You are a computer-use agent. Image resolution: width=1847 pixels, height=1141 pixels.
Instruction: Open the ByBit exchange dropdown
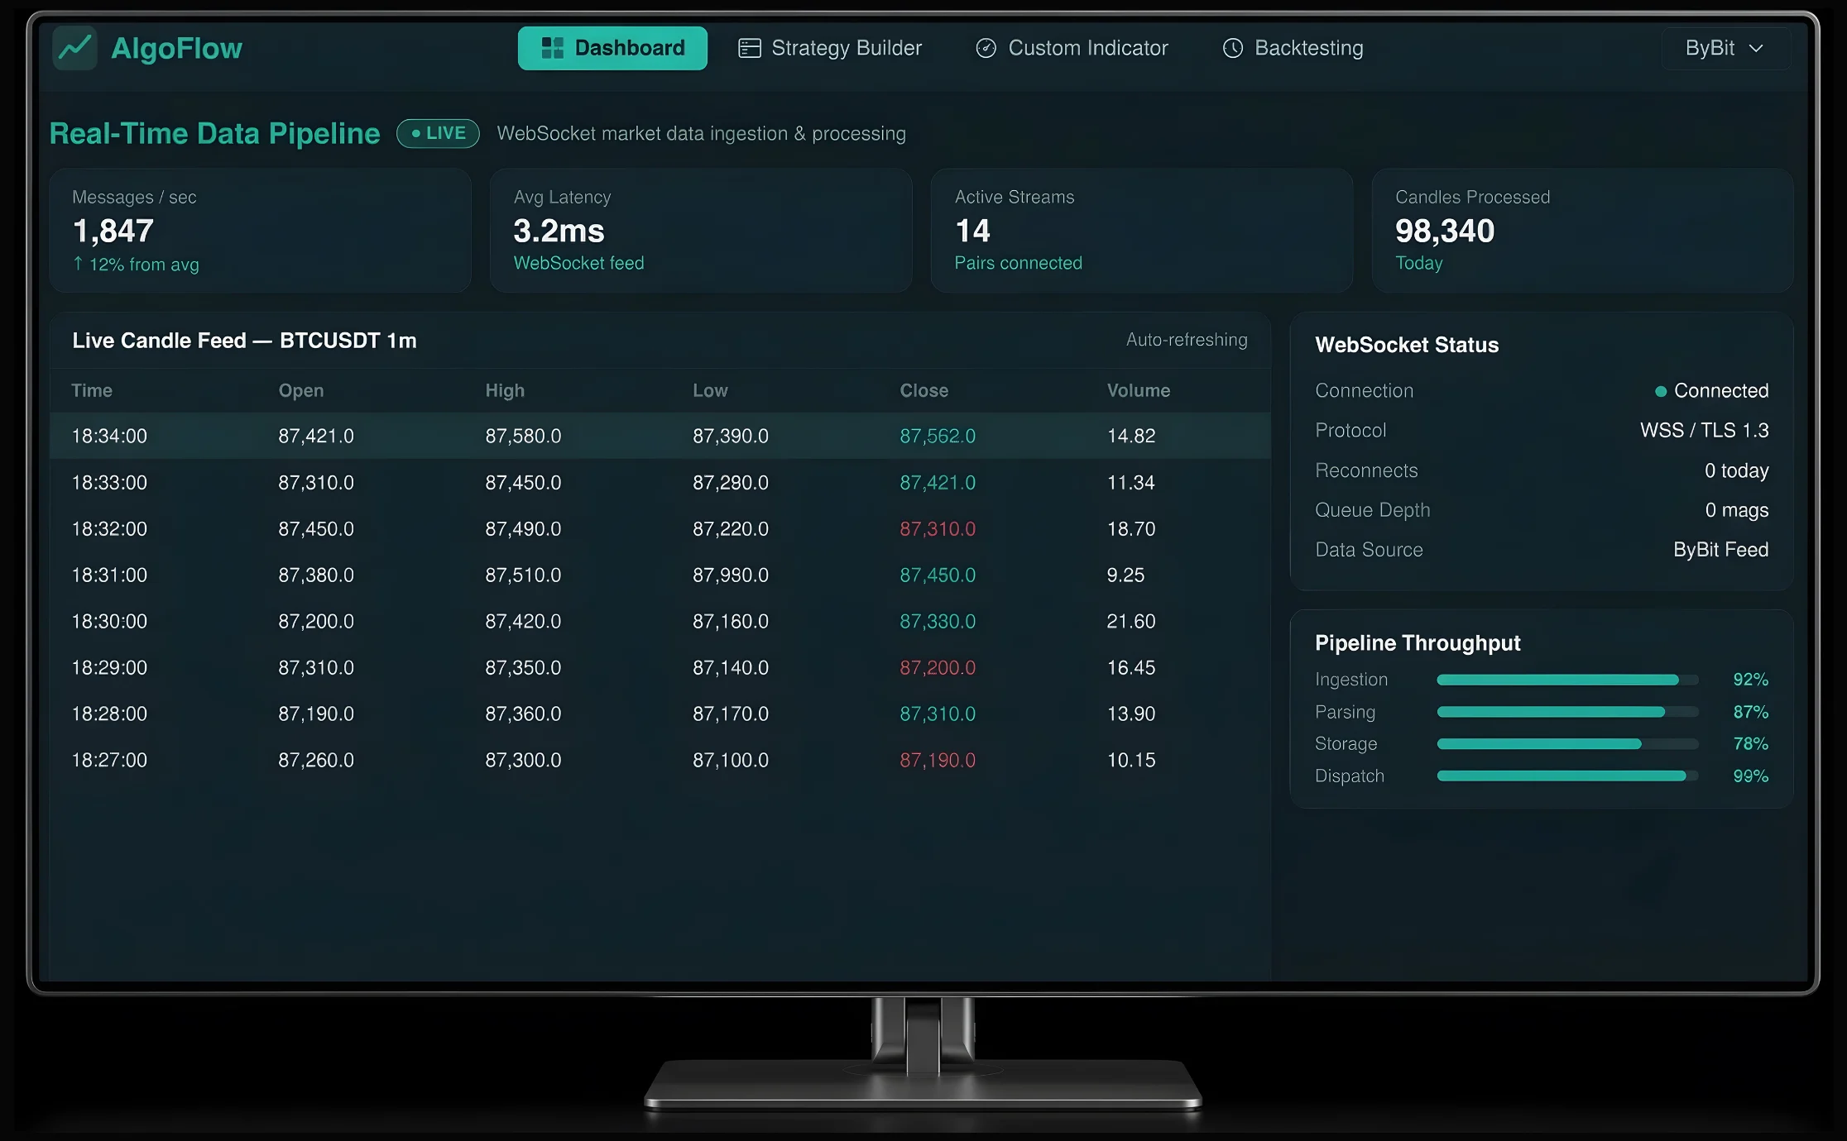(x=1725, y=48)
